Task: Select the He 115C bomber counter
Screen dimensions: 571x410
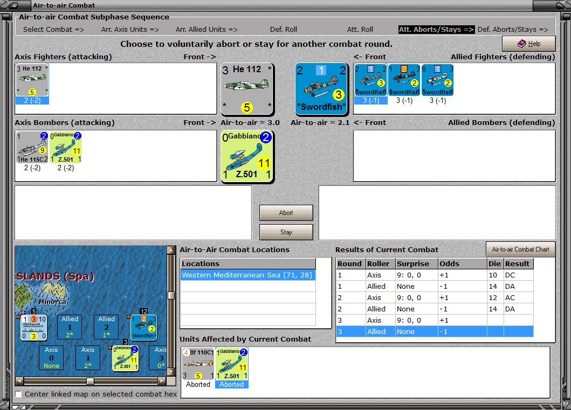Action: (32, 147)
